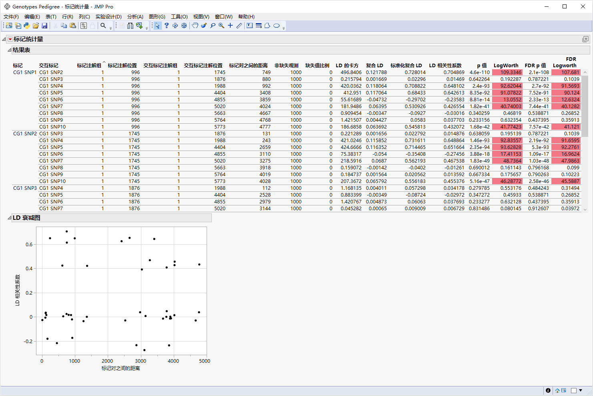Select the Crosshairs tool
This screenshot has height=396, width=593.
point(230,26)
